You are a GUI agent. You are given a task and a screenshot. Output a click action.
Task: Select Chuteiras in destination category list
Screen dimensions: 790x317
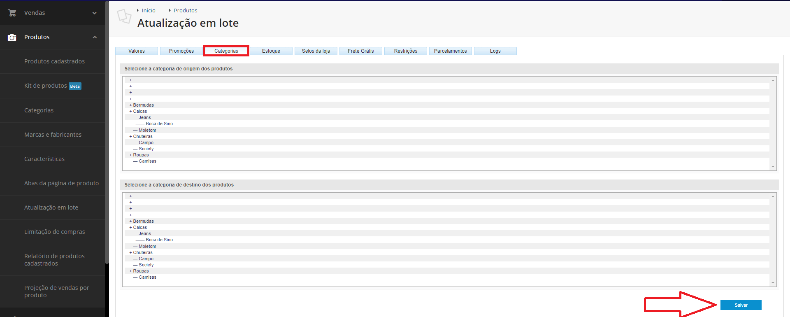[x=447, y=252]
